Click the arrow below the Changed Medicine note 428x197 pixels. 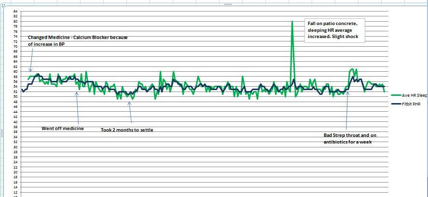pos(30,64)
